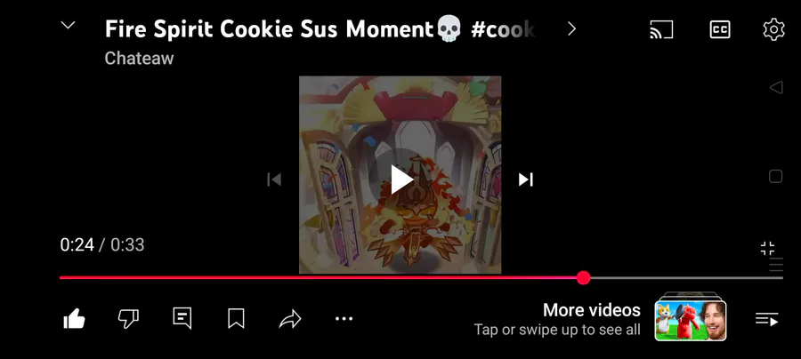Toggle closed captions CC button
The height and width of the screenshot is (359, 801).
point(720,29)
